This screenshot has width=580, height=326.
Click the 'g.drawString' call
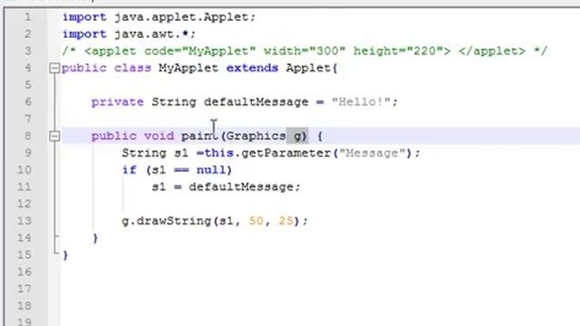pos(166,221)
